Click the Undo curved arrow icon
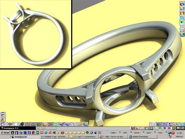This screenshot has height=139, width=185. tap(171, 124)
